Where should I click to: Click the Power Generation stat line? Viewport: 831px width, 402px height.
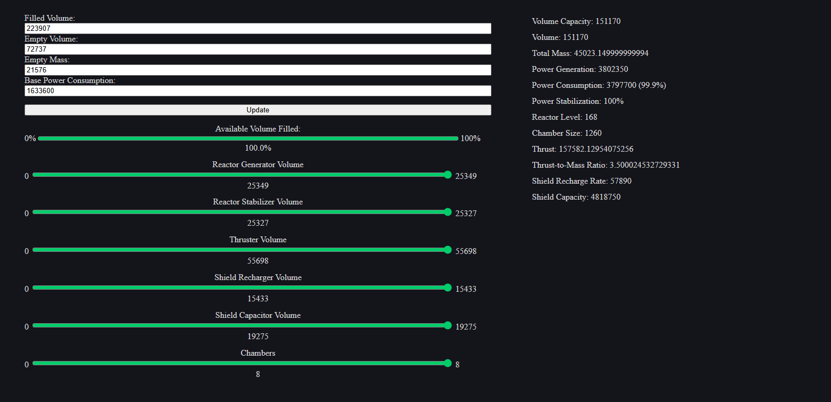(x=578, y=69)
